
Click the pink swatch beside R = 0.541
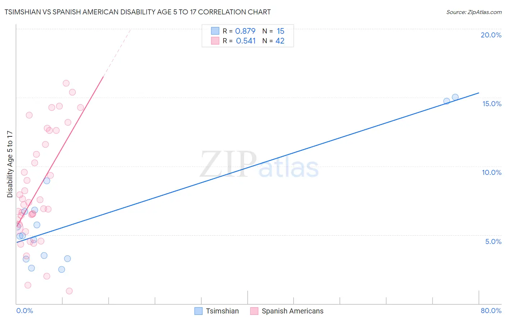click(x=215, y=41)
